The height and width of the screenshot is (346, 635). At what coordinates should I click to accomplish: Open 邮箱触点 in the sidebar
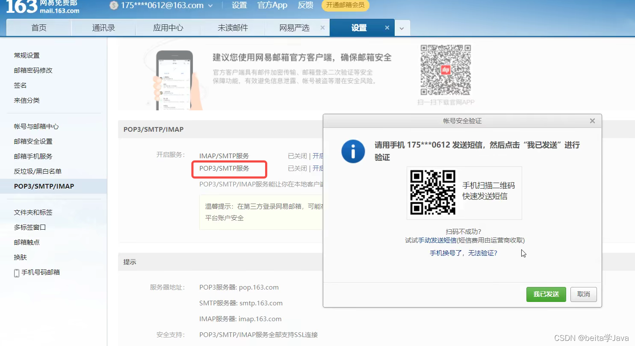[27, 242]
